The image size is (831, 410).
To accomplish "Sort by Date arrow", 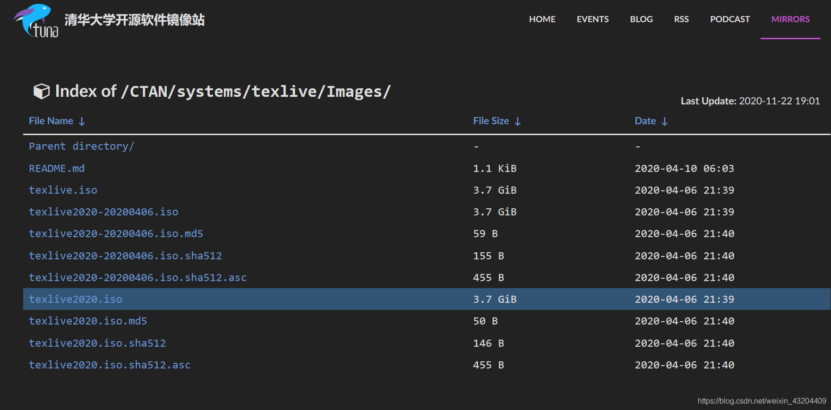I will 665,121.
